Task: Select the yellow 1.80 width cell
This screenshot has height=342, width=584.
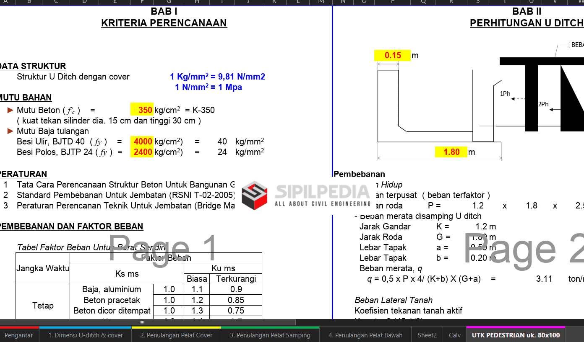Action: click(451, 152)
